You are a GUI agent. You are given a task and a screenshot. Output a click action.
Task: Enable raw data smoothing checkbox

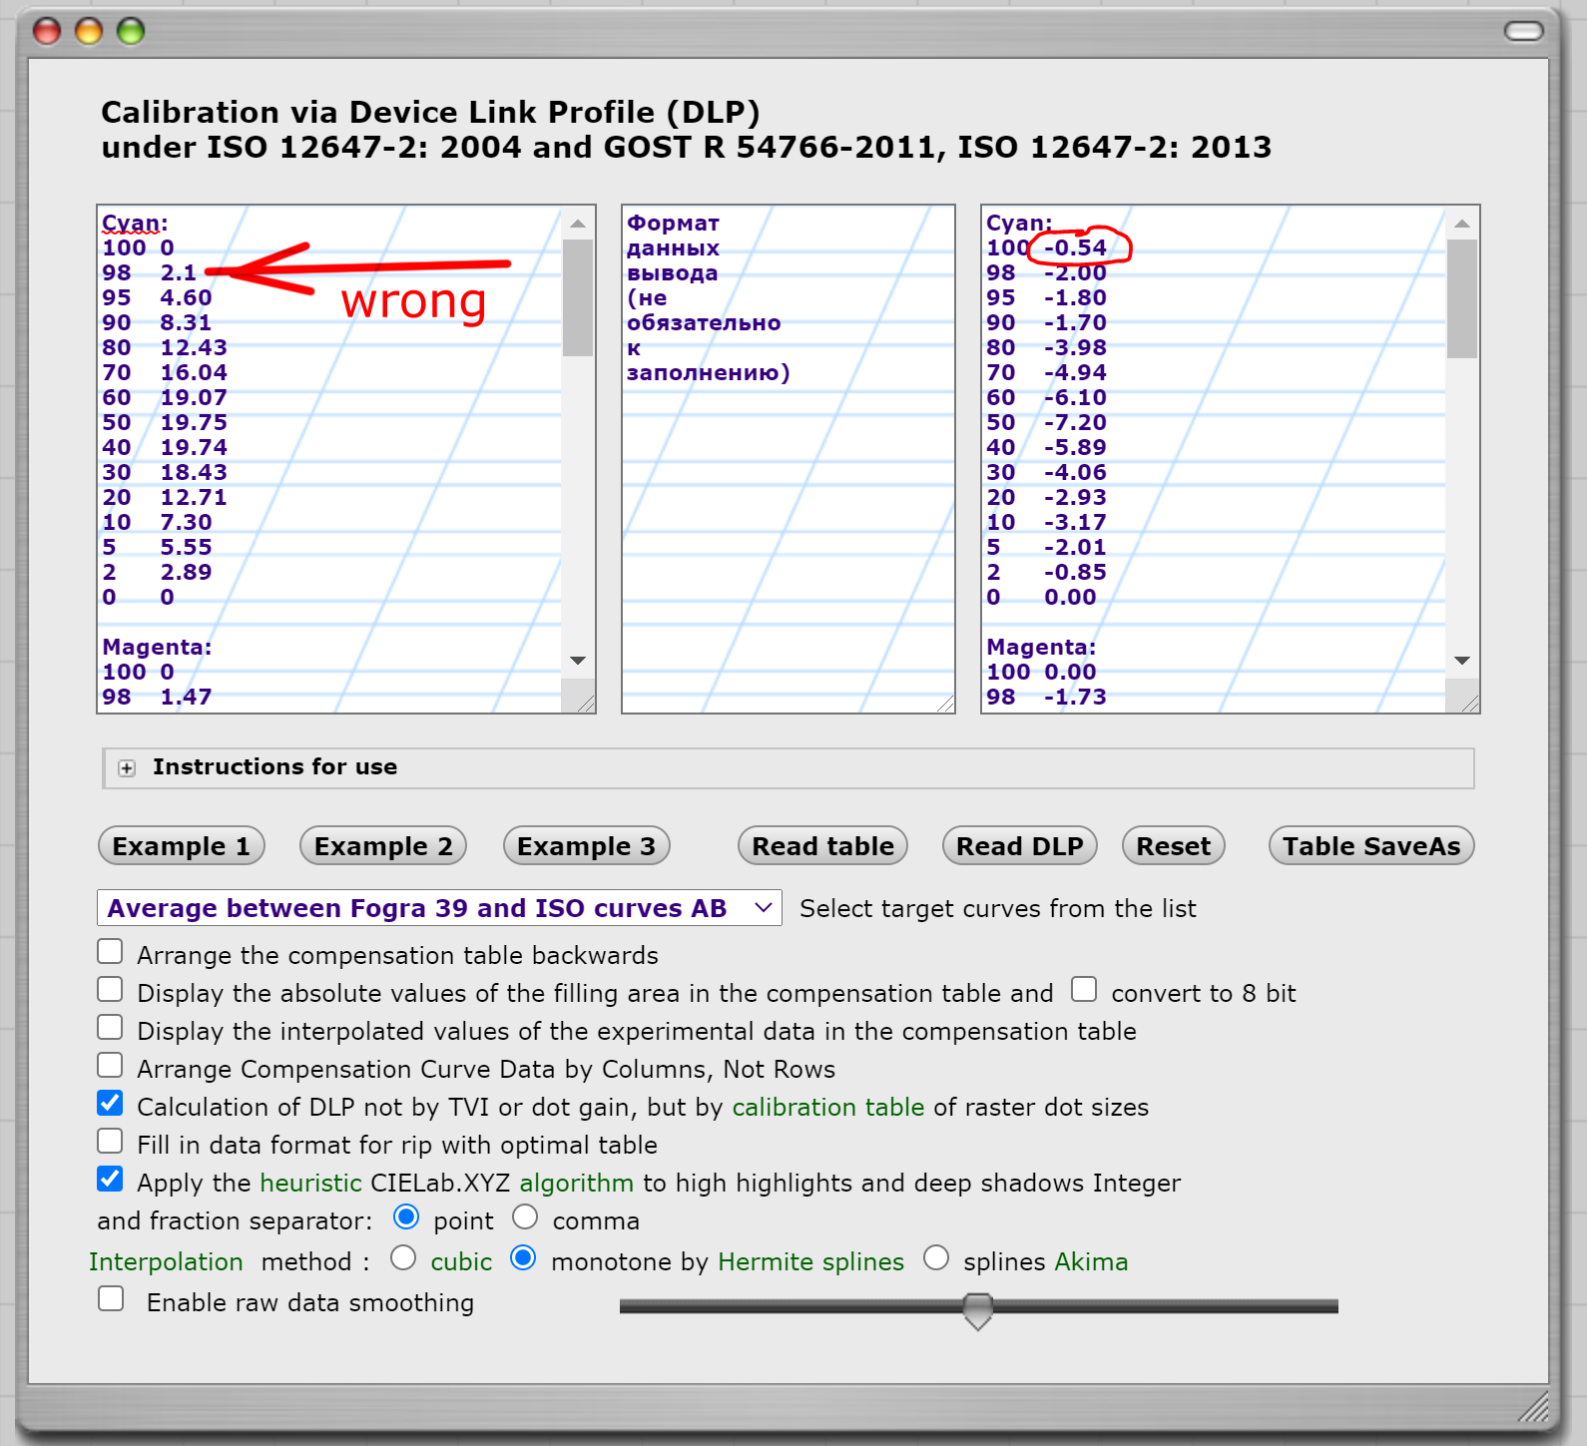tap(111, 1299)
